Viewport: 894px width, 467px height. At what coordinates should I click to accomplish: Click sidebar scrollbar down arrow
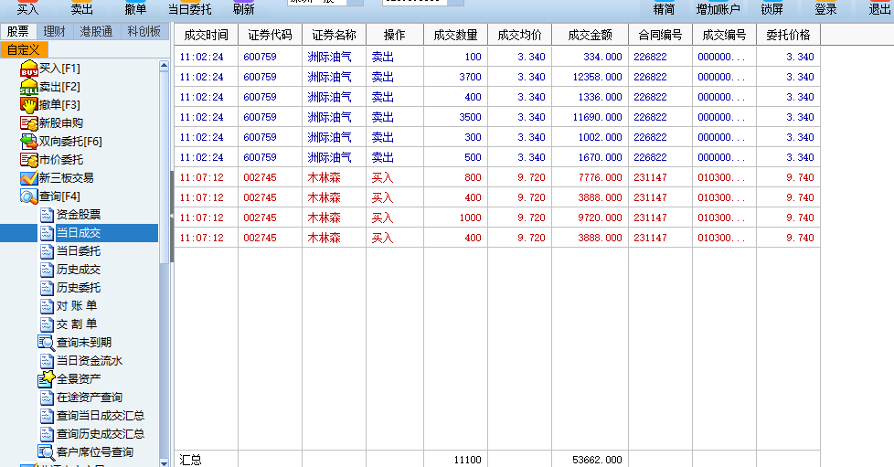click(165, 463)
